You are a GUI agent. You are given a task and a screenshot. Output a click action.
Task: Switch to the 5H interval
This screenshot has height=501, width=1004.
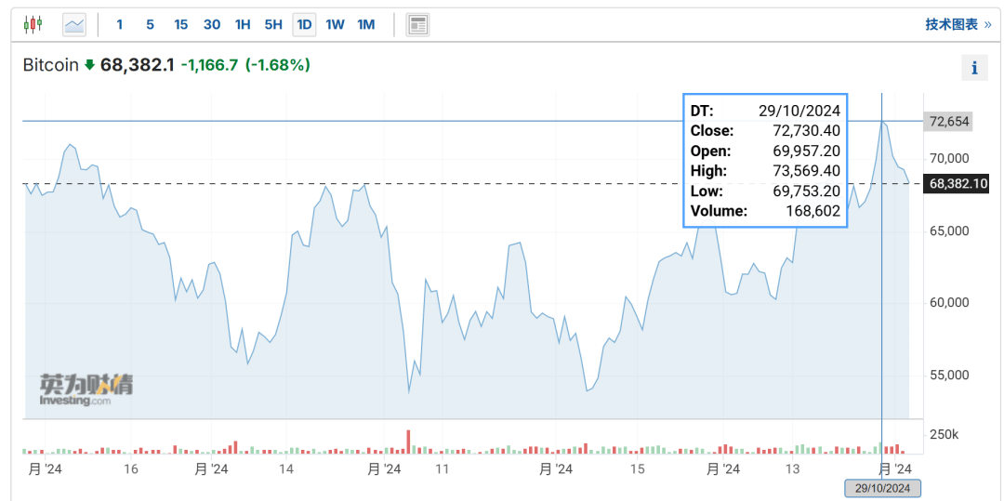[273, 25]
